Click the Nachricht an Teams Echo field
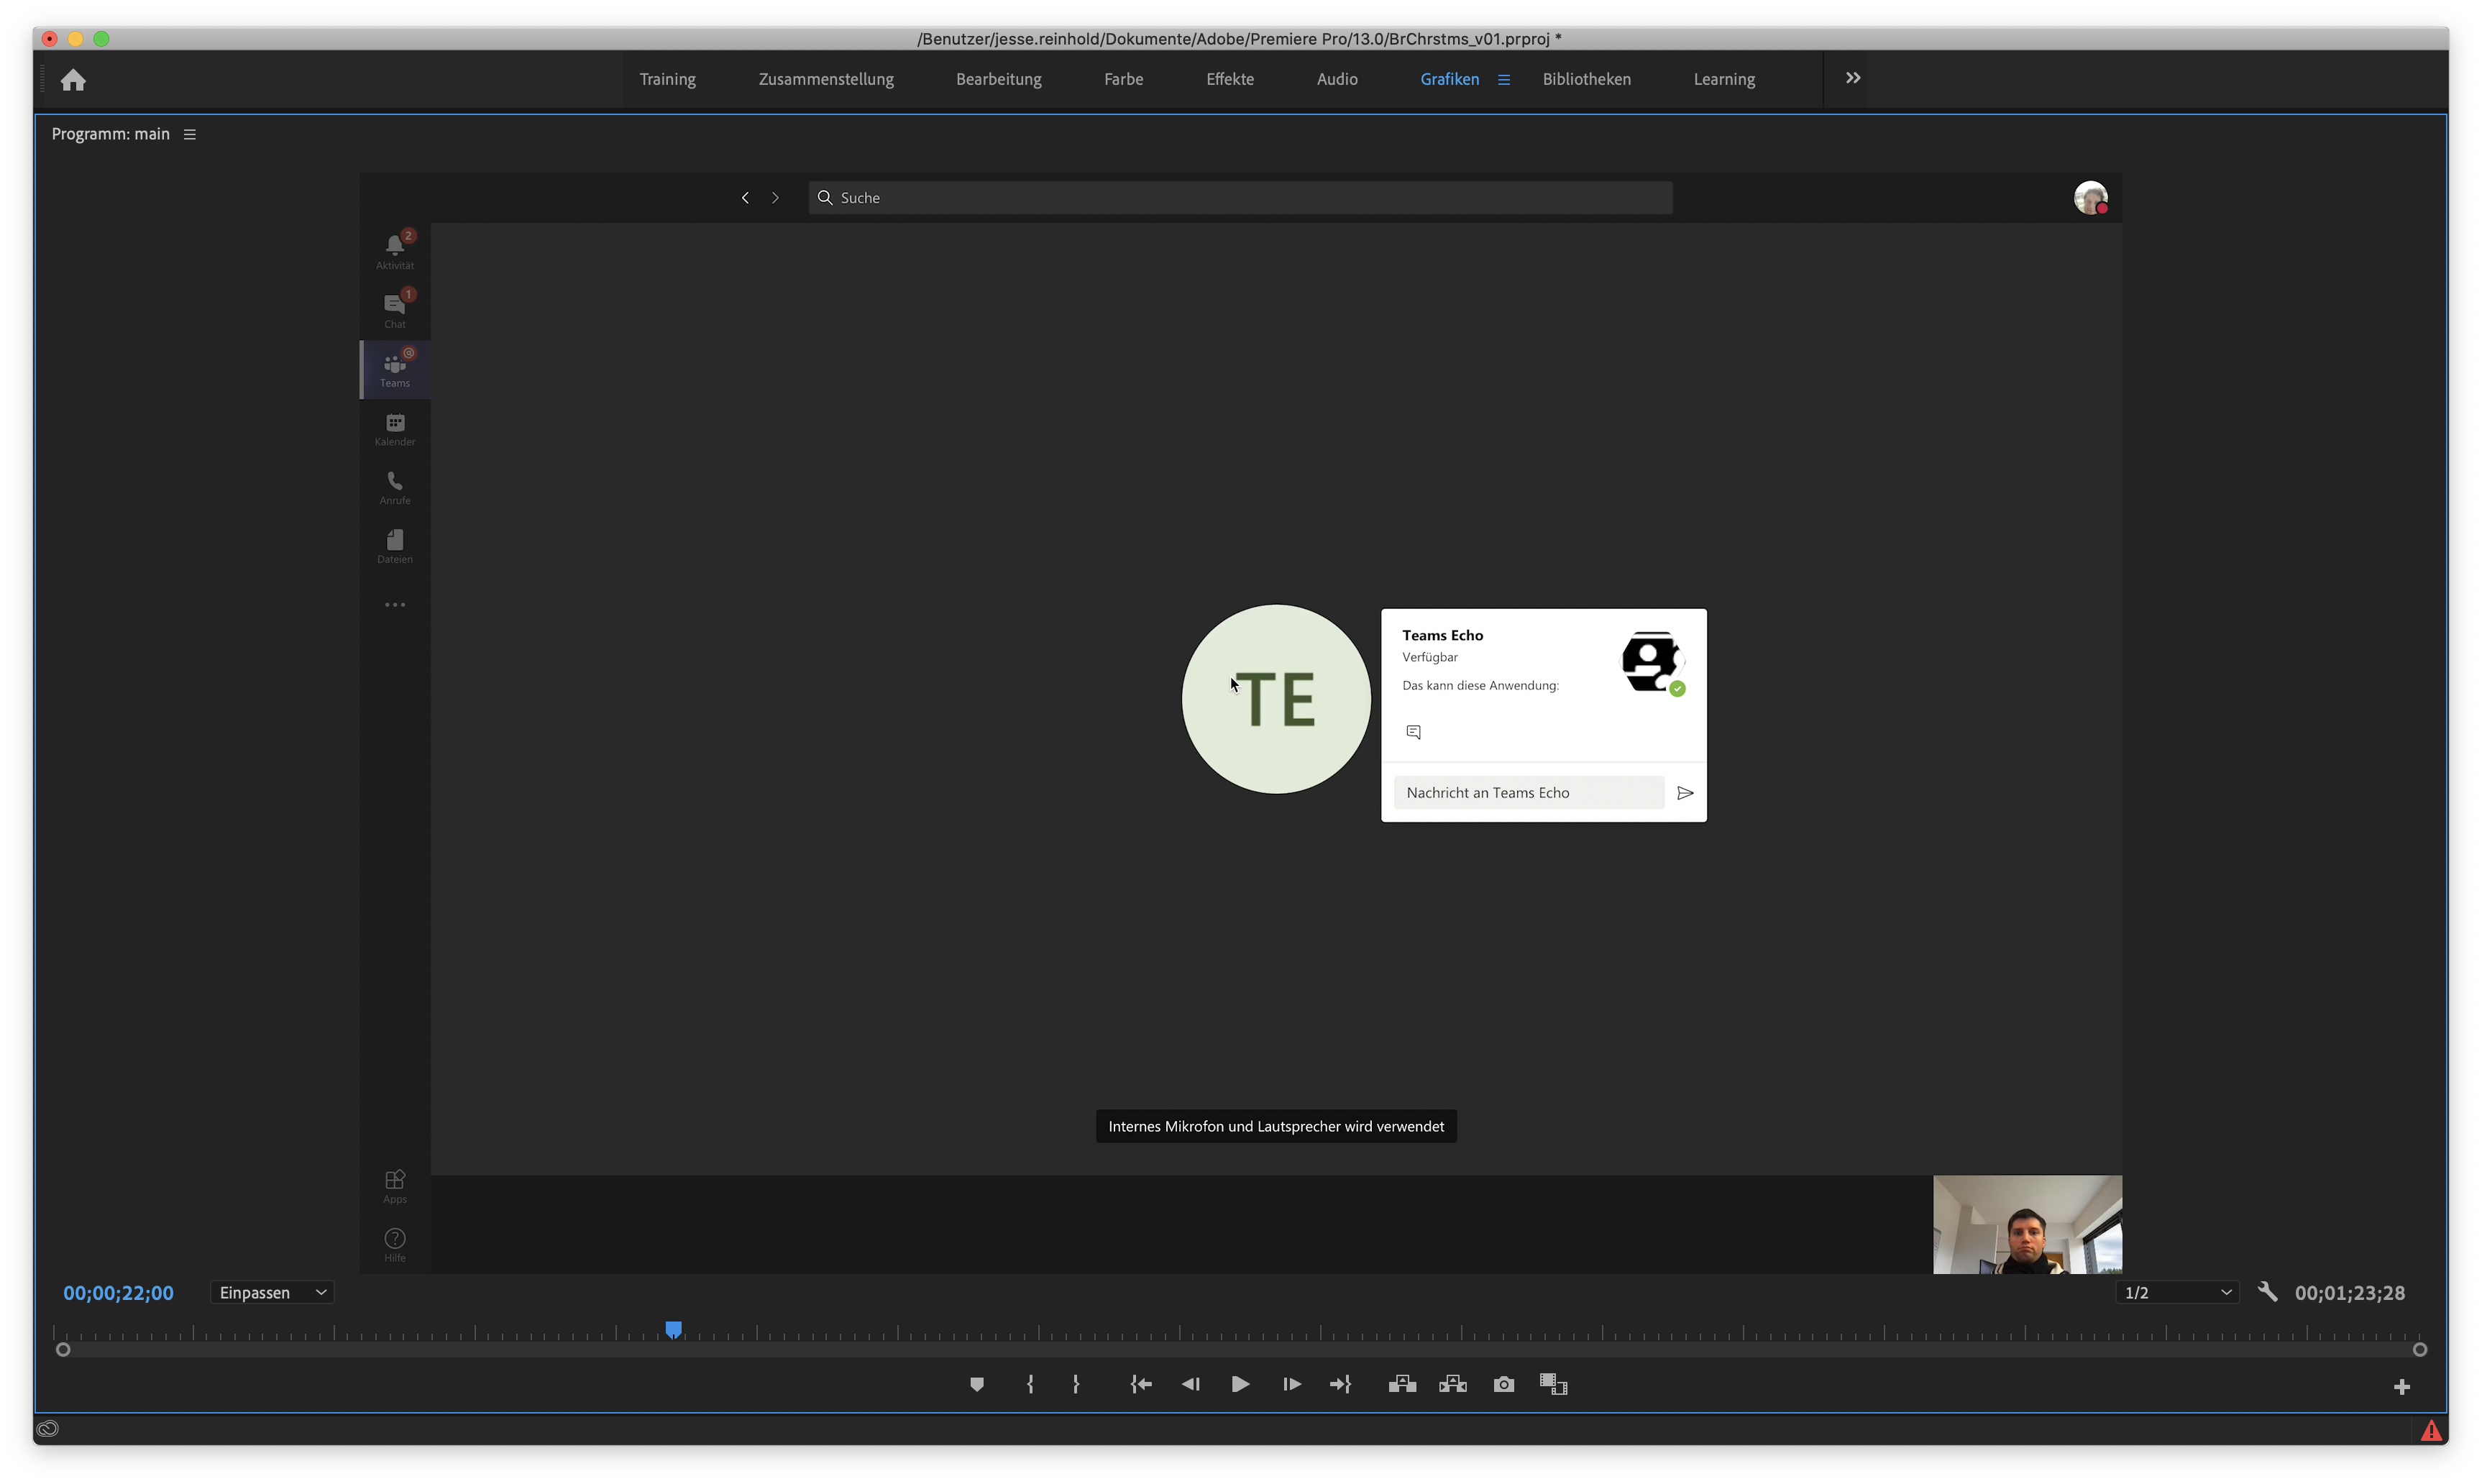 tap(1527, 792)
